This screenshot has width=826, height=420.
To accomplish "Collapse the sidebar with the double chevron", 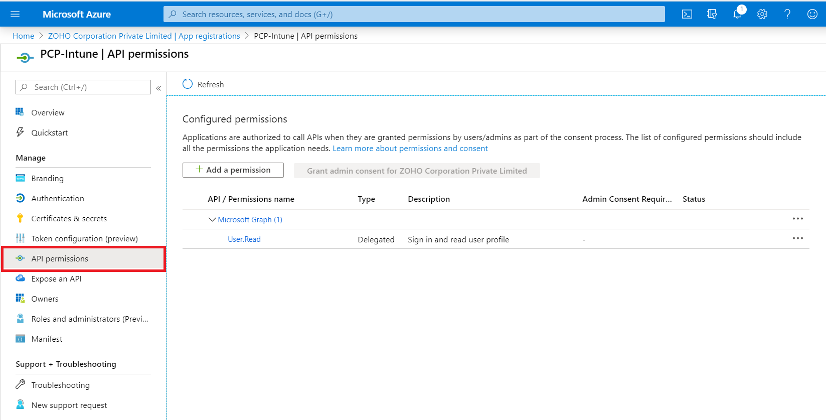I will (158, 88).
